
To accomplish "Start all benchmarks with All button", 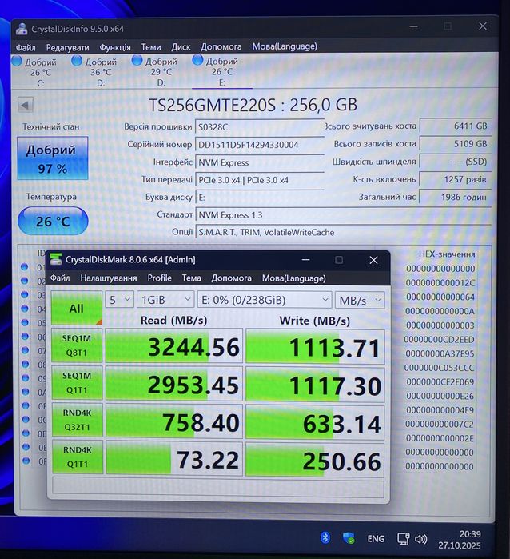I will [77, 308].
